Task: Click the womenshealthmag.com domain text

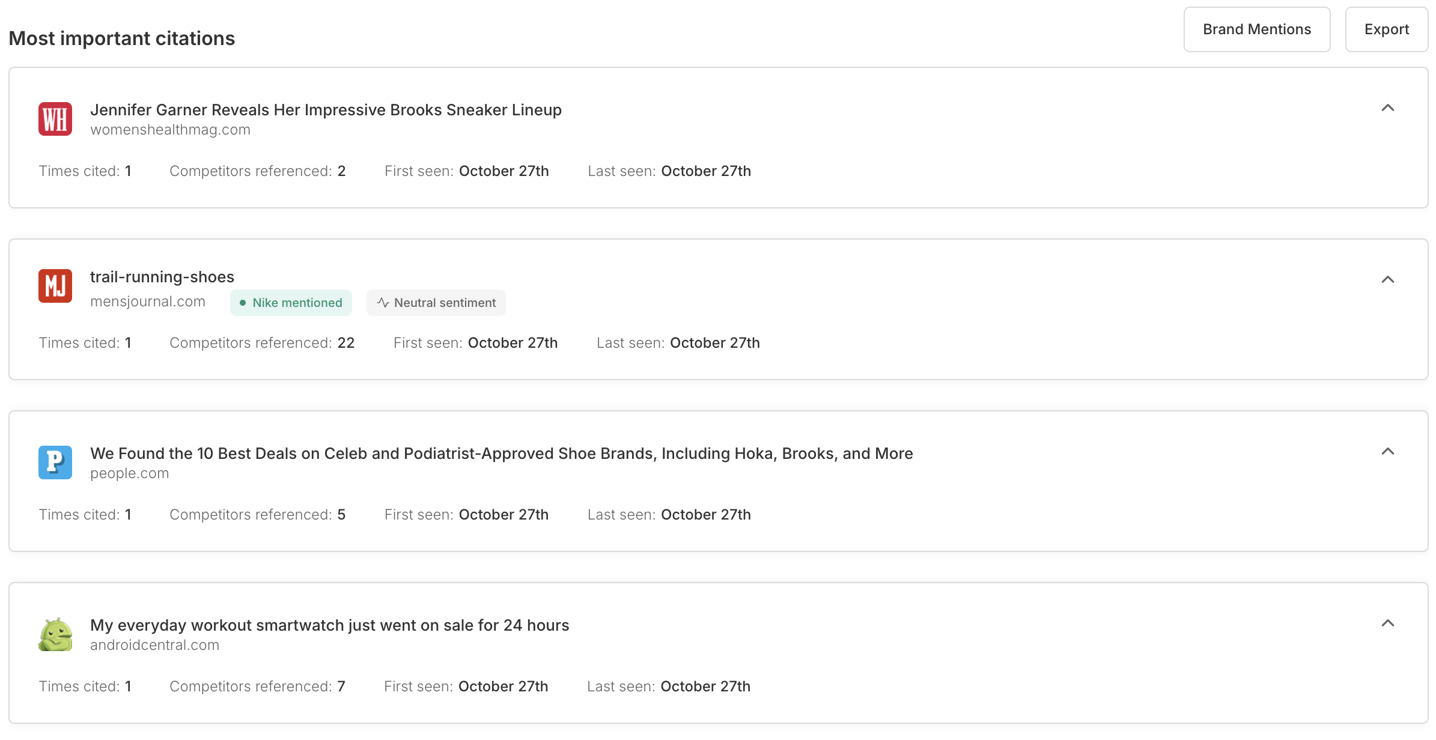Action: point(170,130)
